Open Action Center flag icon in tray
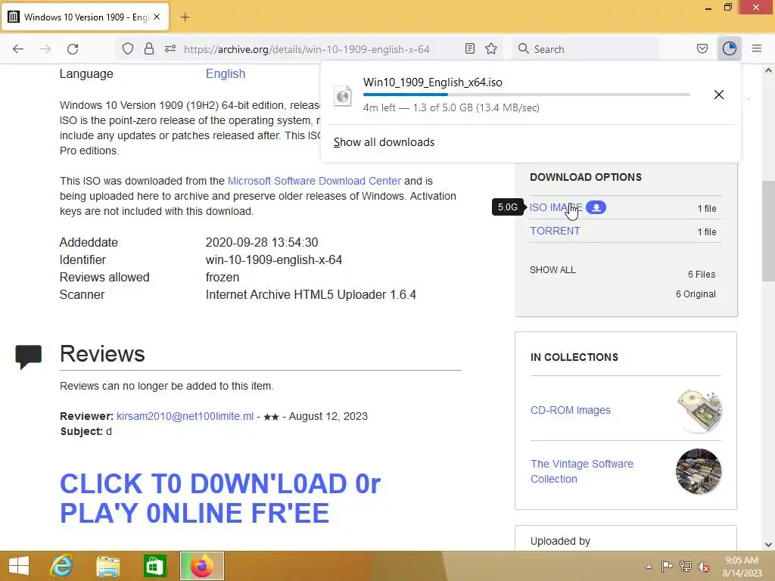 667,566
